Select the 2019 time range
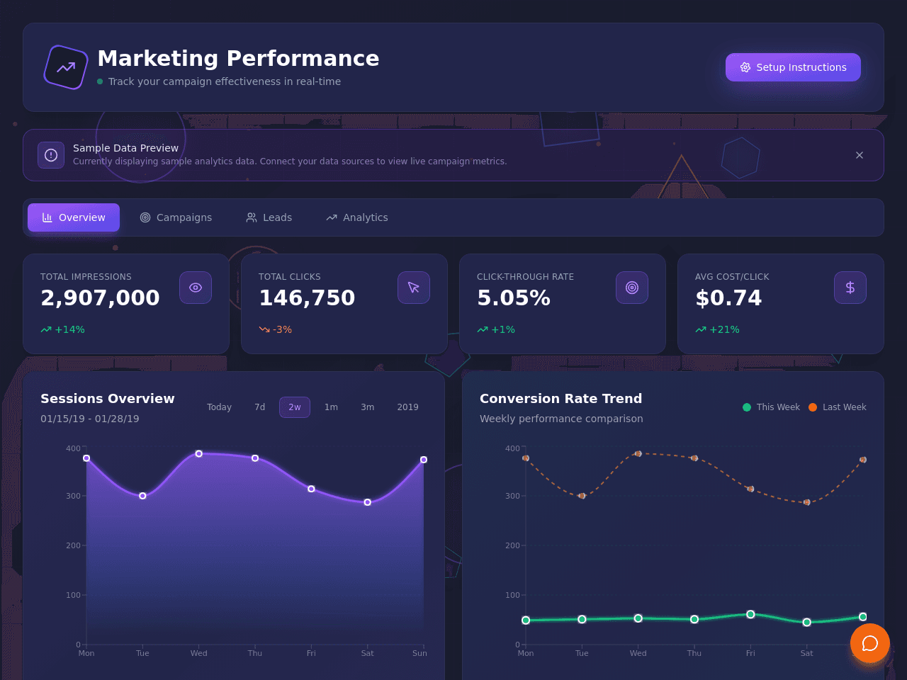The image size is (907, 680). click(x=408, y=407)
